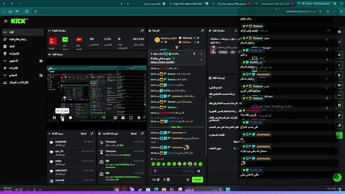The image size is (345, 194).
Task: Pop out the session info panel
Action: coord(142,31)
